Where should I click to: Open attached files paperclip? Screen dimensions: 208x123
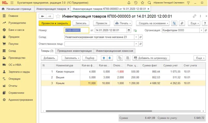(x=182, y=23)
